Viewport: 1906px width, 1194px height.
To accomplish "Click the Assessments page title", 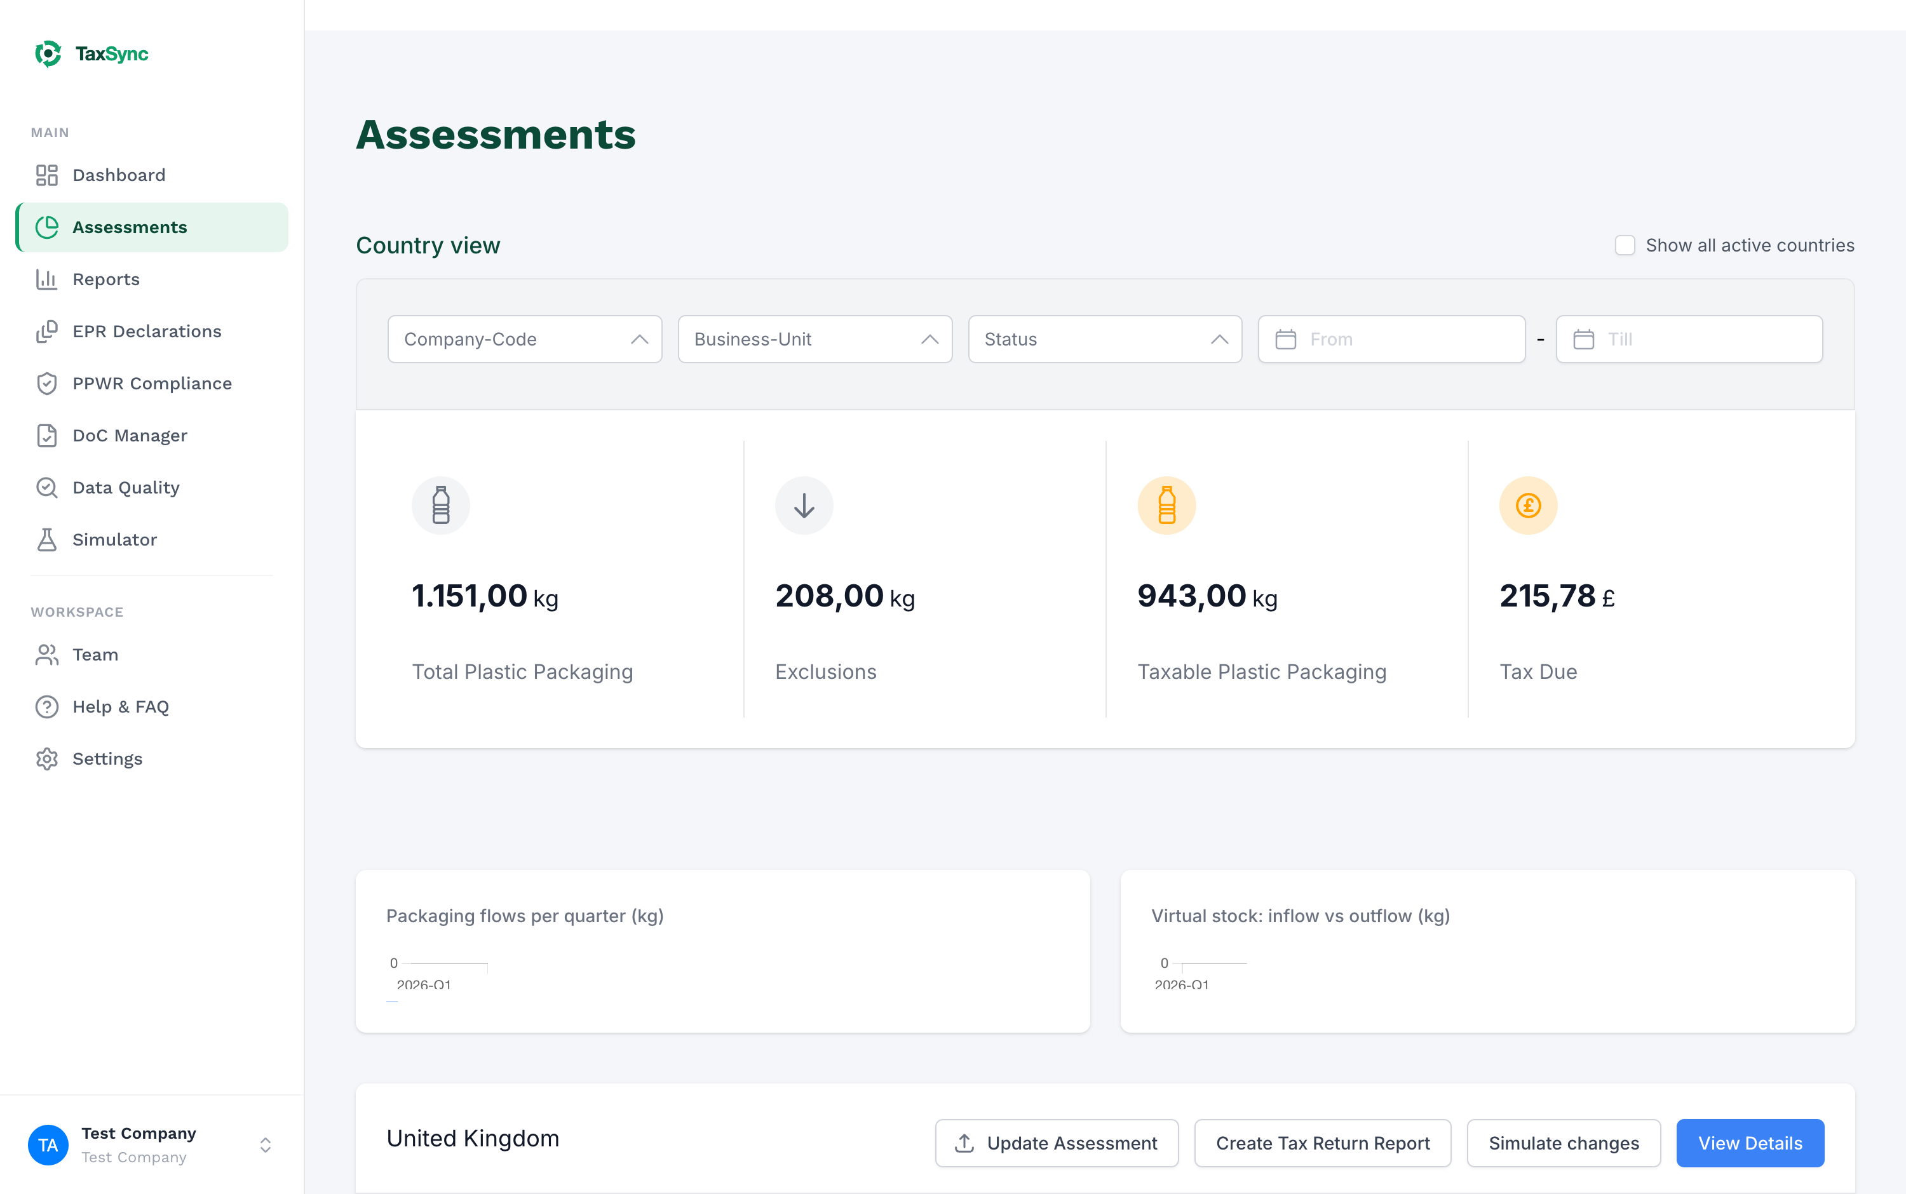I will [496, 134].
